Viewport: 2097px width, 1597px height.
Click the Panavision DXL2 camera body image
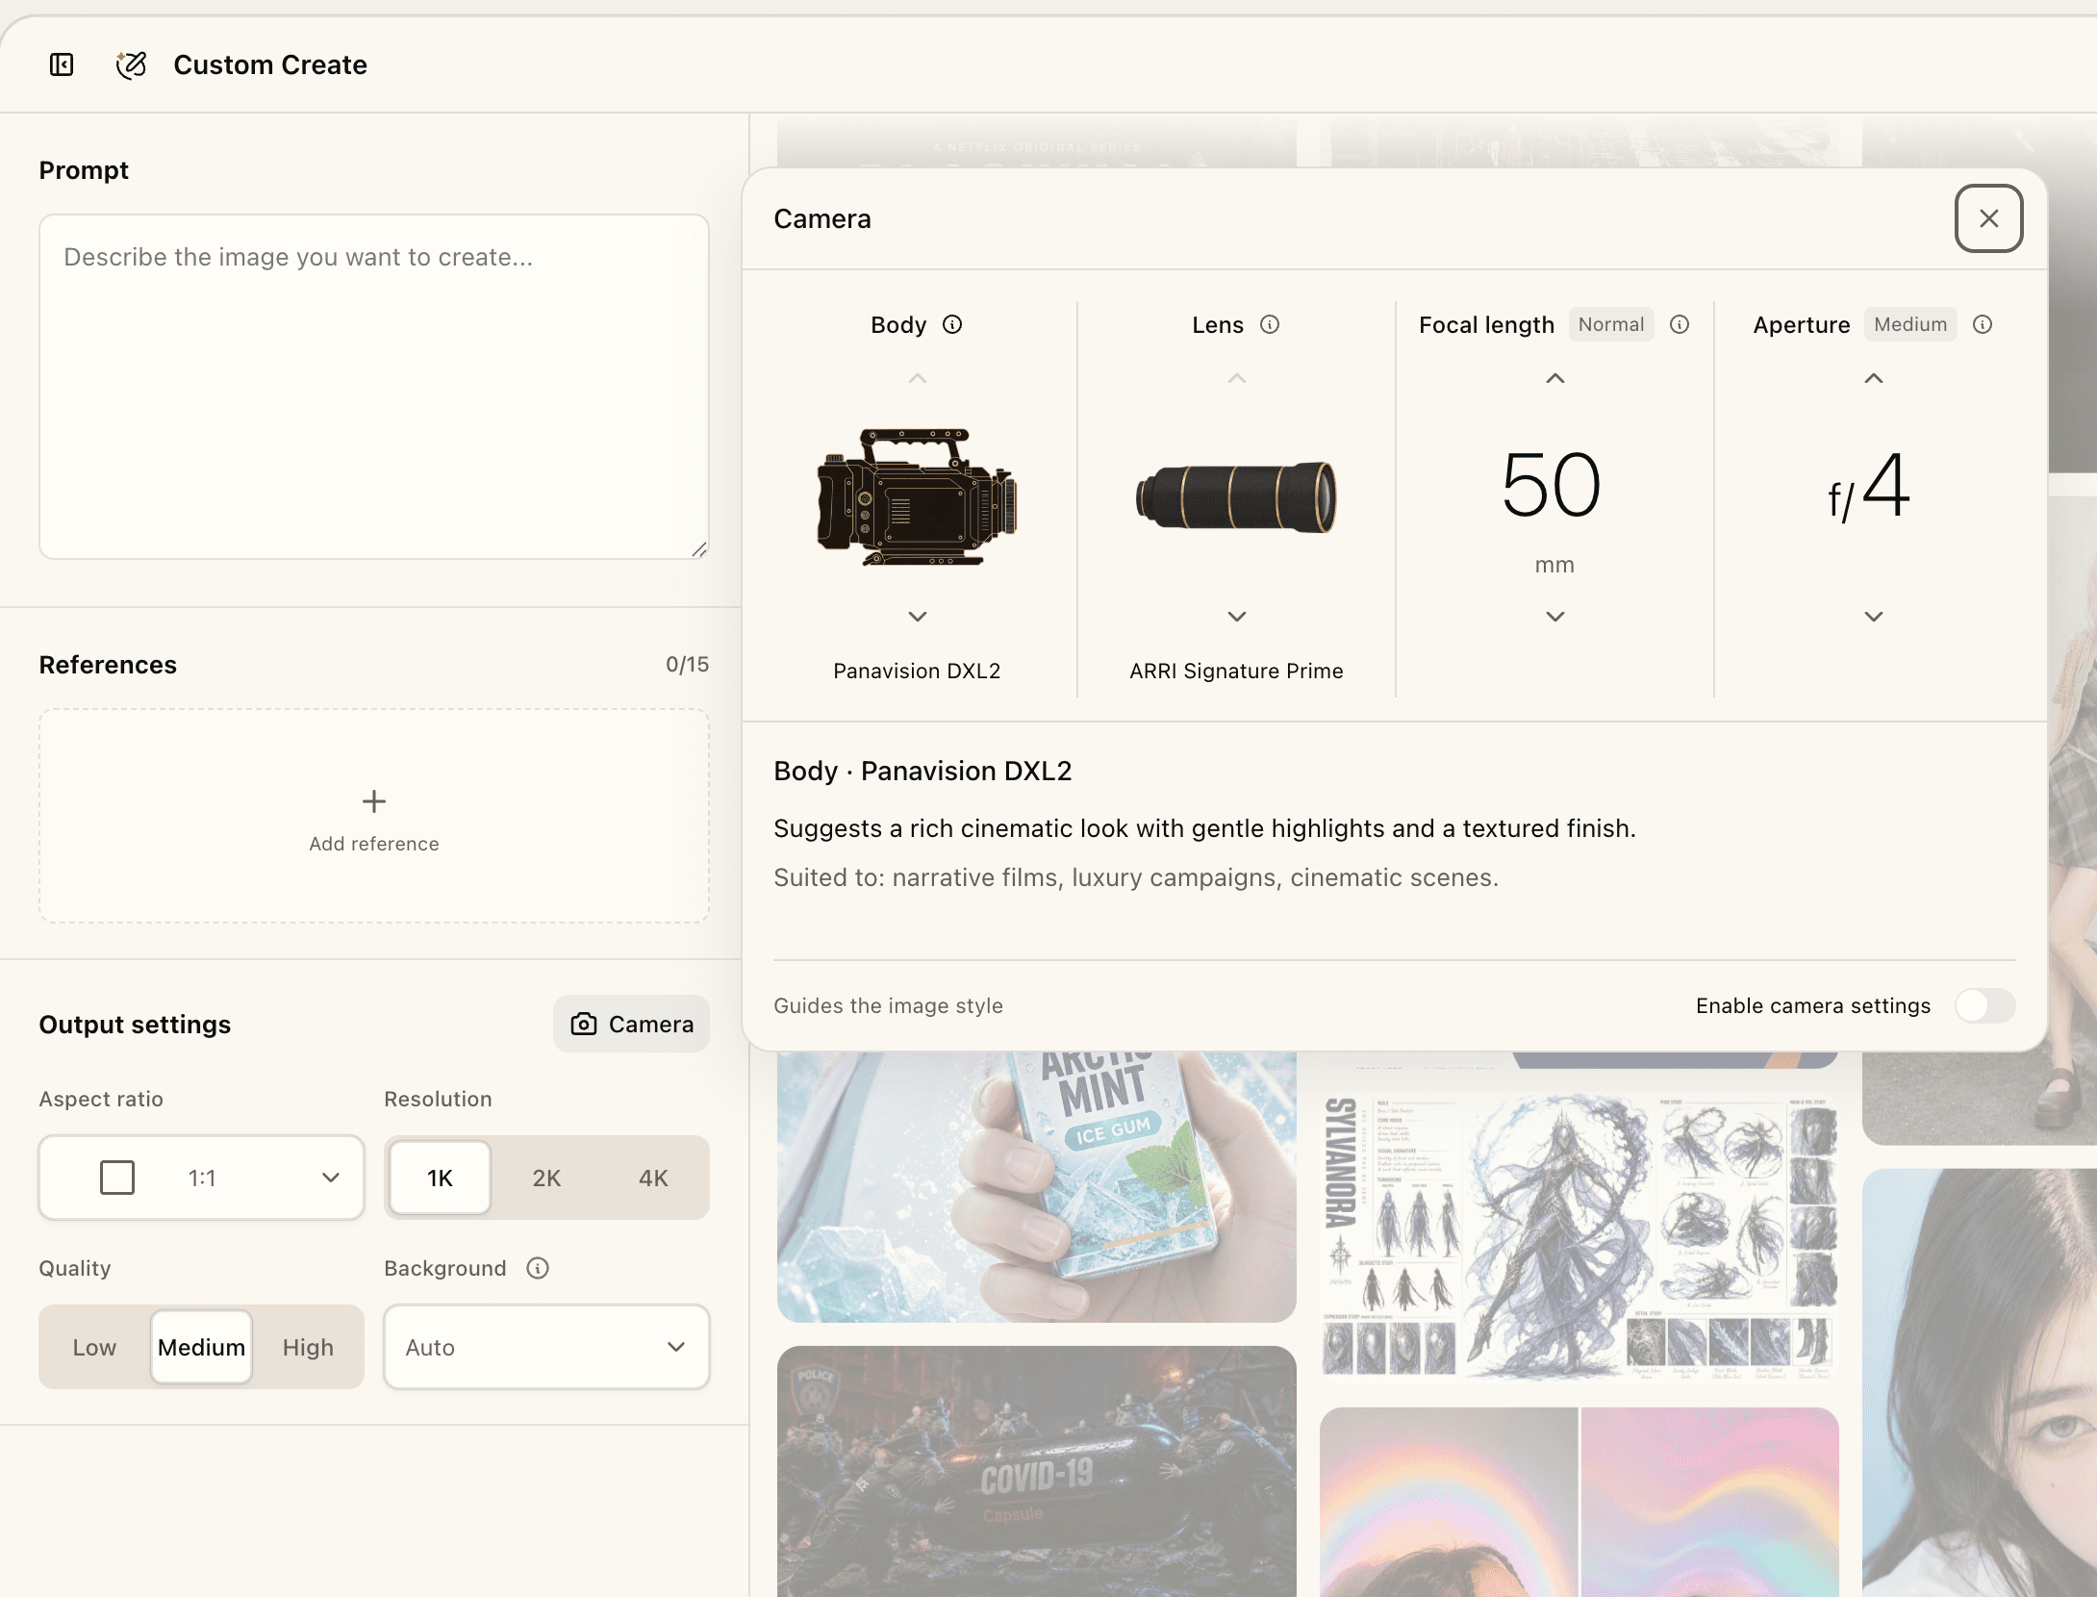917,496
